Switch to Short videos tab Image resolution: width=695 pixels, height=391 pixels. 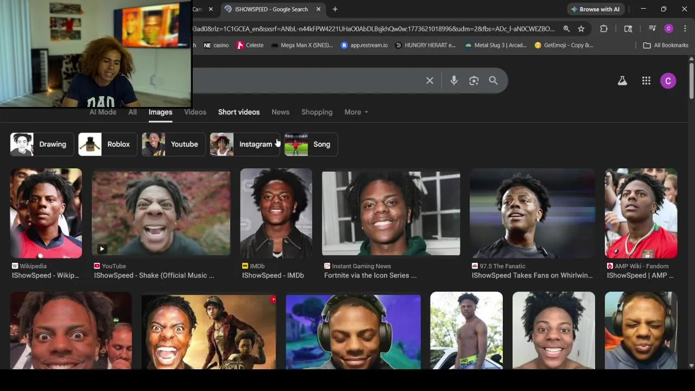(x=239, y=112)
